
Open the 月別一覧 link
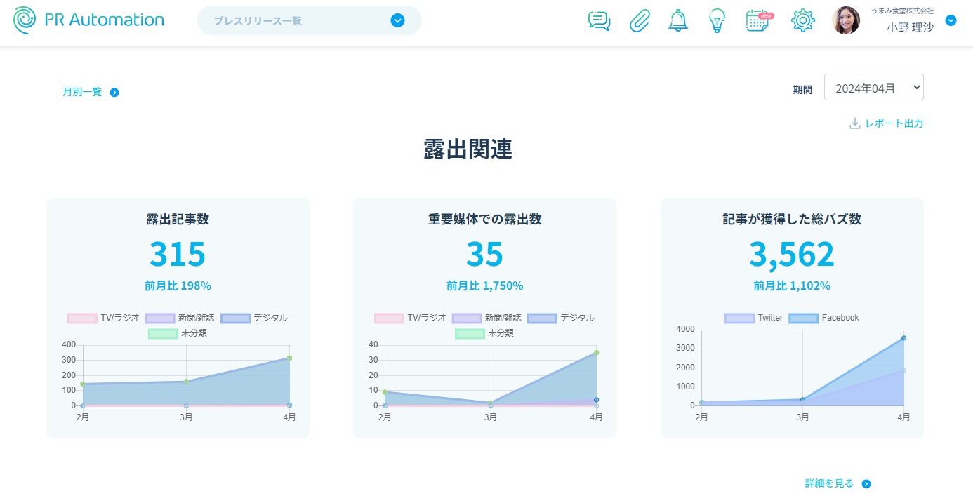click(x=91, y=92)
